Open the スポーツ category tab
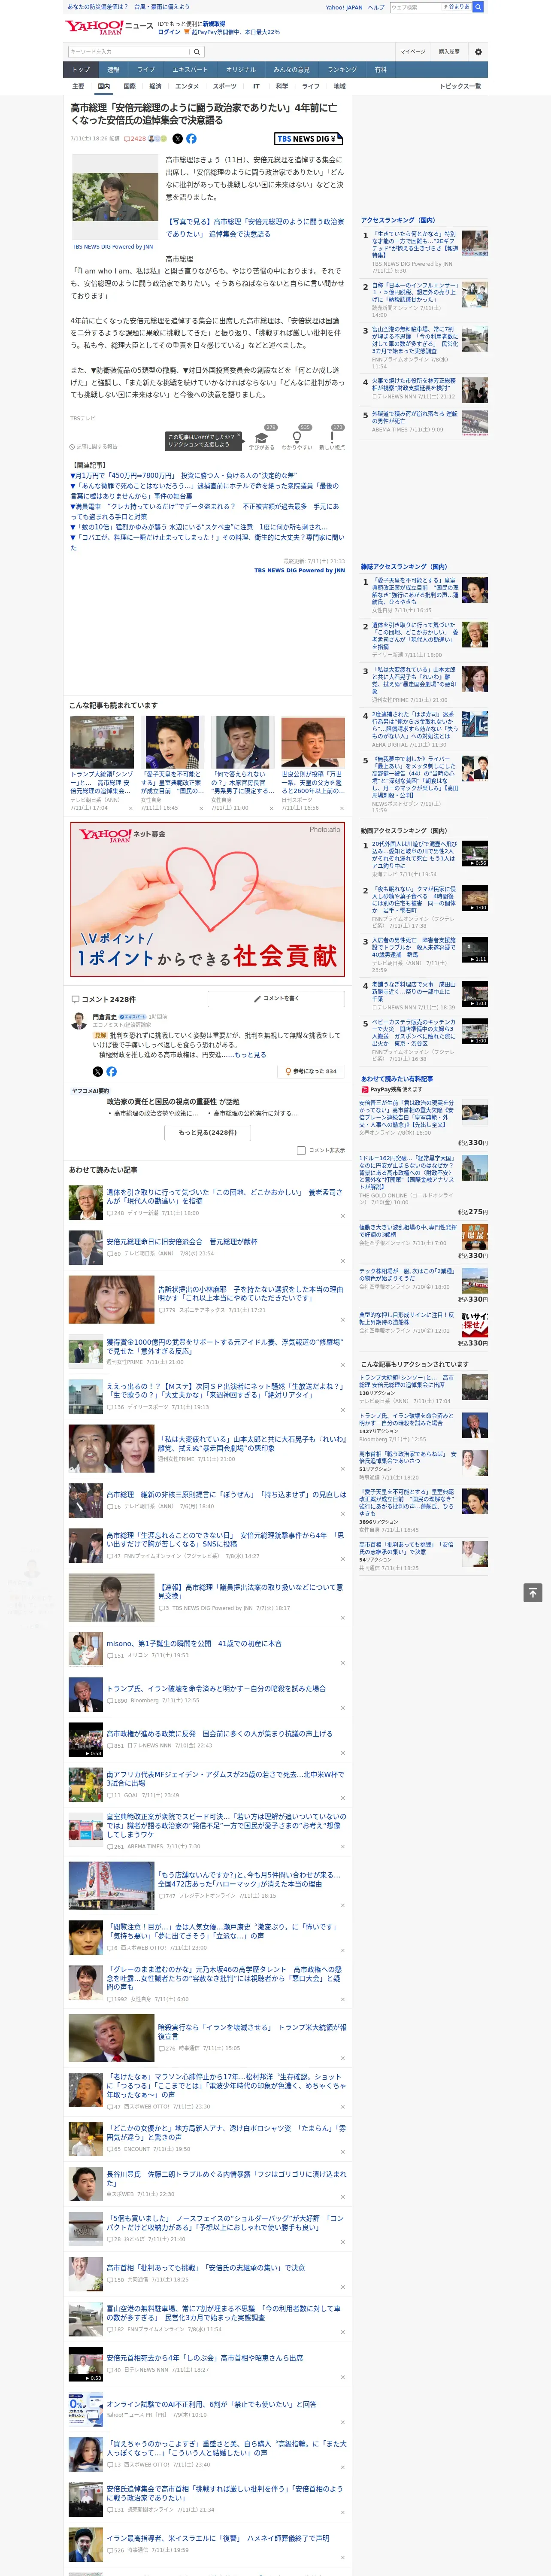This screenshot has width=551, height=2576. 225,86
